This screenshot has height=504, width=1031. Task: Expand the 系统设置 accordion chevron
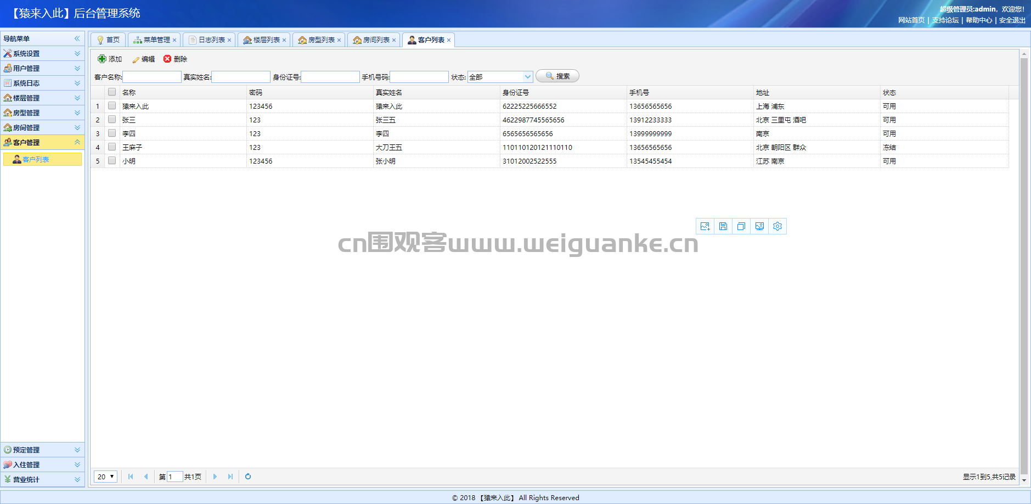pyautogui.click(x=77, y=53)
